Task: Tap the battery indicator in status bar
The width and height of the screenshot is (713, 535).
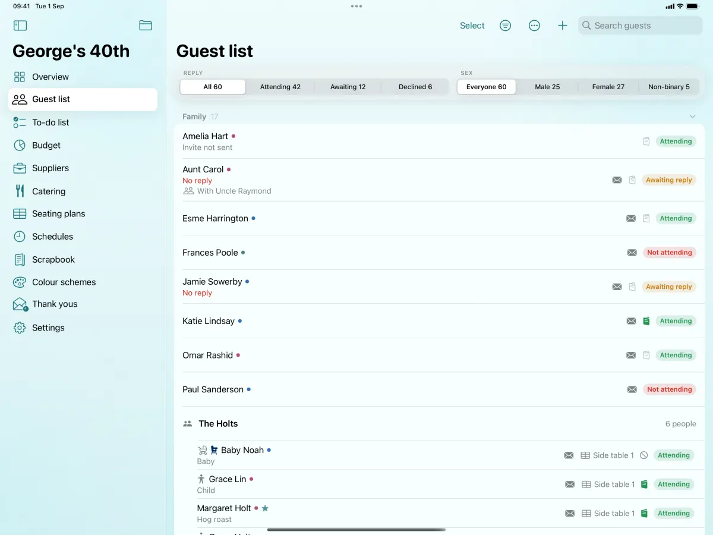Action: pos(693,6)
